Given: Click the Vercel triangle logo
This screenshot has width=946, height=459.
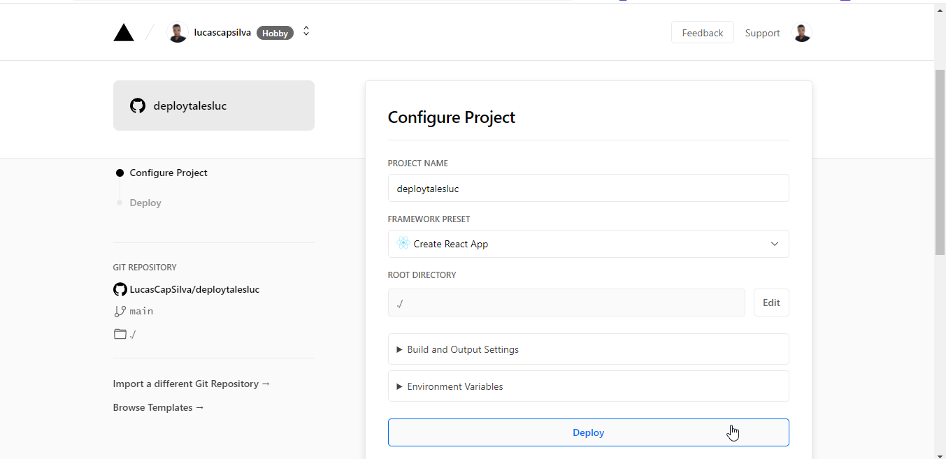Looking at the screenshot, I should [124, 33].
